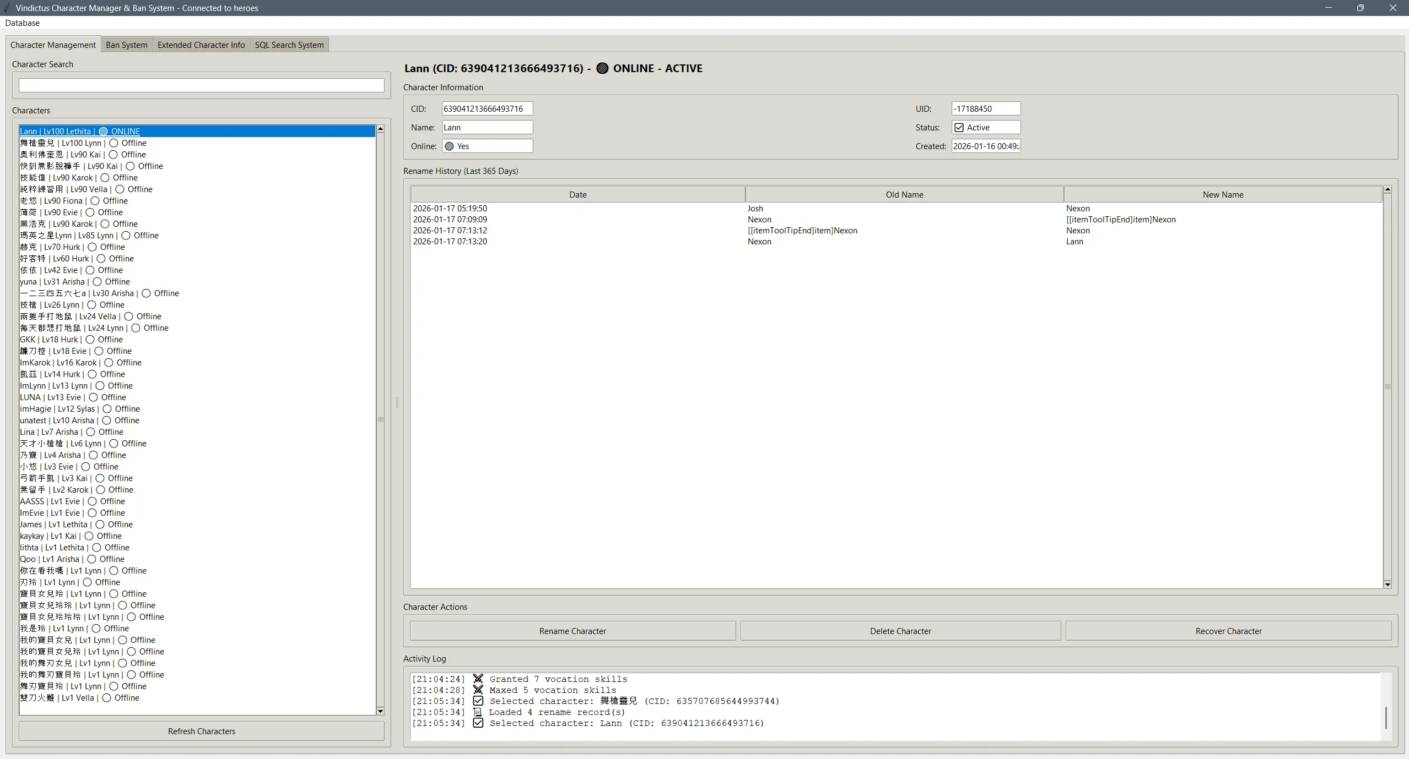Click the offline circle on LUNA Lv13 Evie
The width and height of the screenshot is (1409, 759).
pyautogui.click(x=94, y=397)
